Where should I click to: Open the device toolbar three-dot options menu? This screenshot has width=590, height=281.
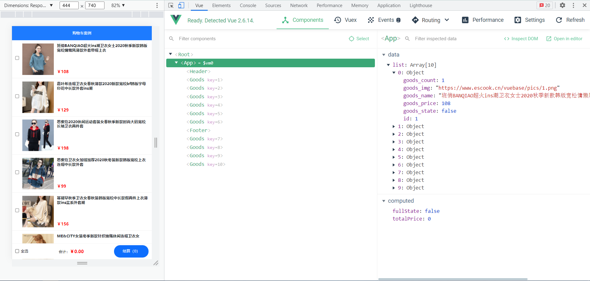click(157, 6)
